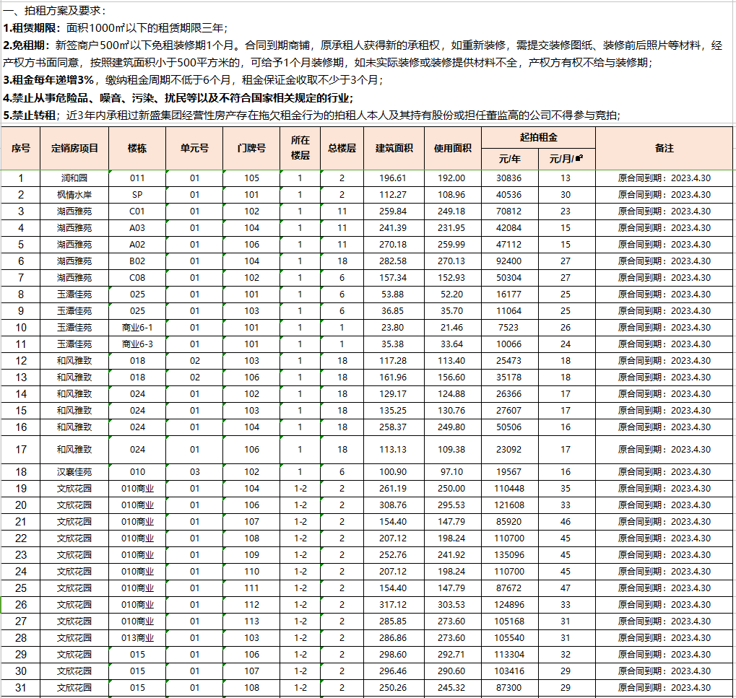Viewport: 736px width, 698px height.
Task: Click the building code cell B02
Action: [137, 261]
